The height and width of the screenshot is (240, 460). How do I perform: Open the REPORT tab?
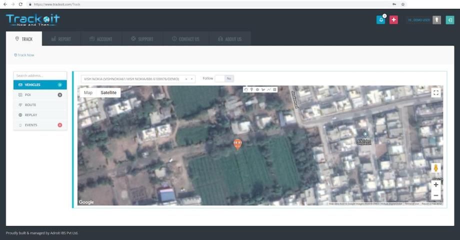pyautogui.click(x=60, y=39)
